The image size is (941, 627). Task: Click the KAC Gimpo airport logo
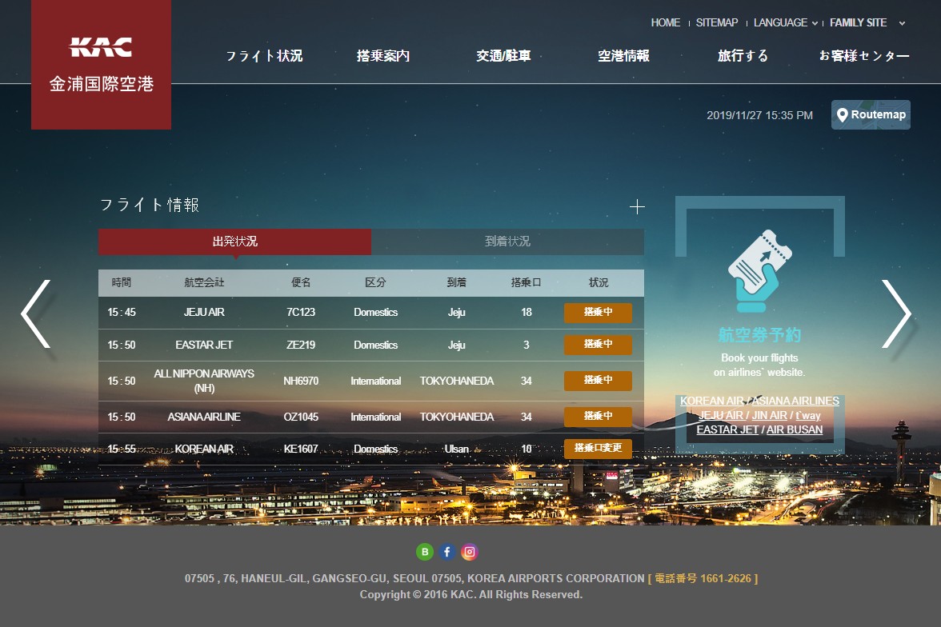[x=101, y=64]
